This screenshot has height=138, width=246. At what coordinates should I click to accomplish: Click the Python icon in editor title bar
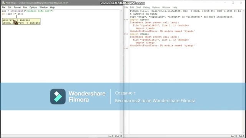pyautogui.click(x=3, y=3)
